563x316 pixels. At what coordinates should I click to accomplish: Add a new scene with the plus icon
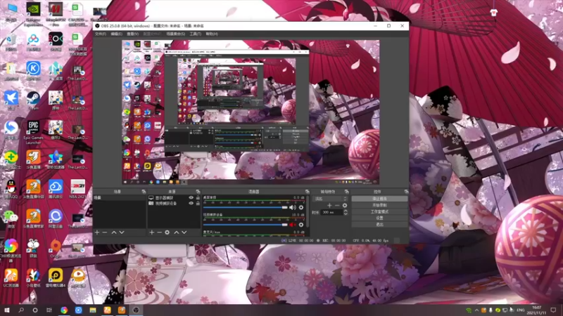point(97,232)
